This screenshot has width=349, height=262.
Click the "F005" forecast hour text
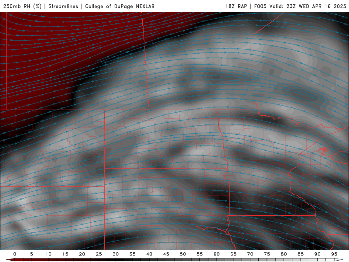tap(260, 6)
